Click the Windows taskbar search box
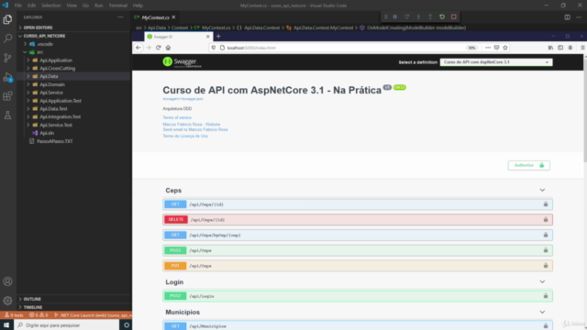The height and width of the screenshot is (330, 587). 67,325
